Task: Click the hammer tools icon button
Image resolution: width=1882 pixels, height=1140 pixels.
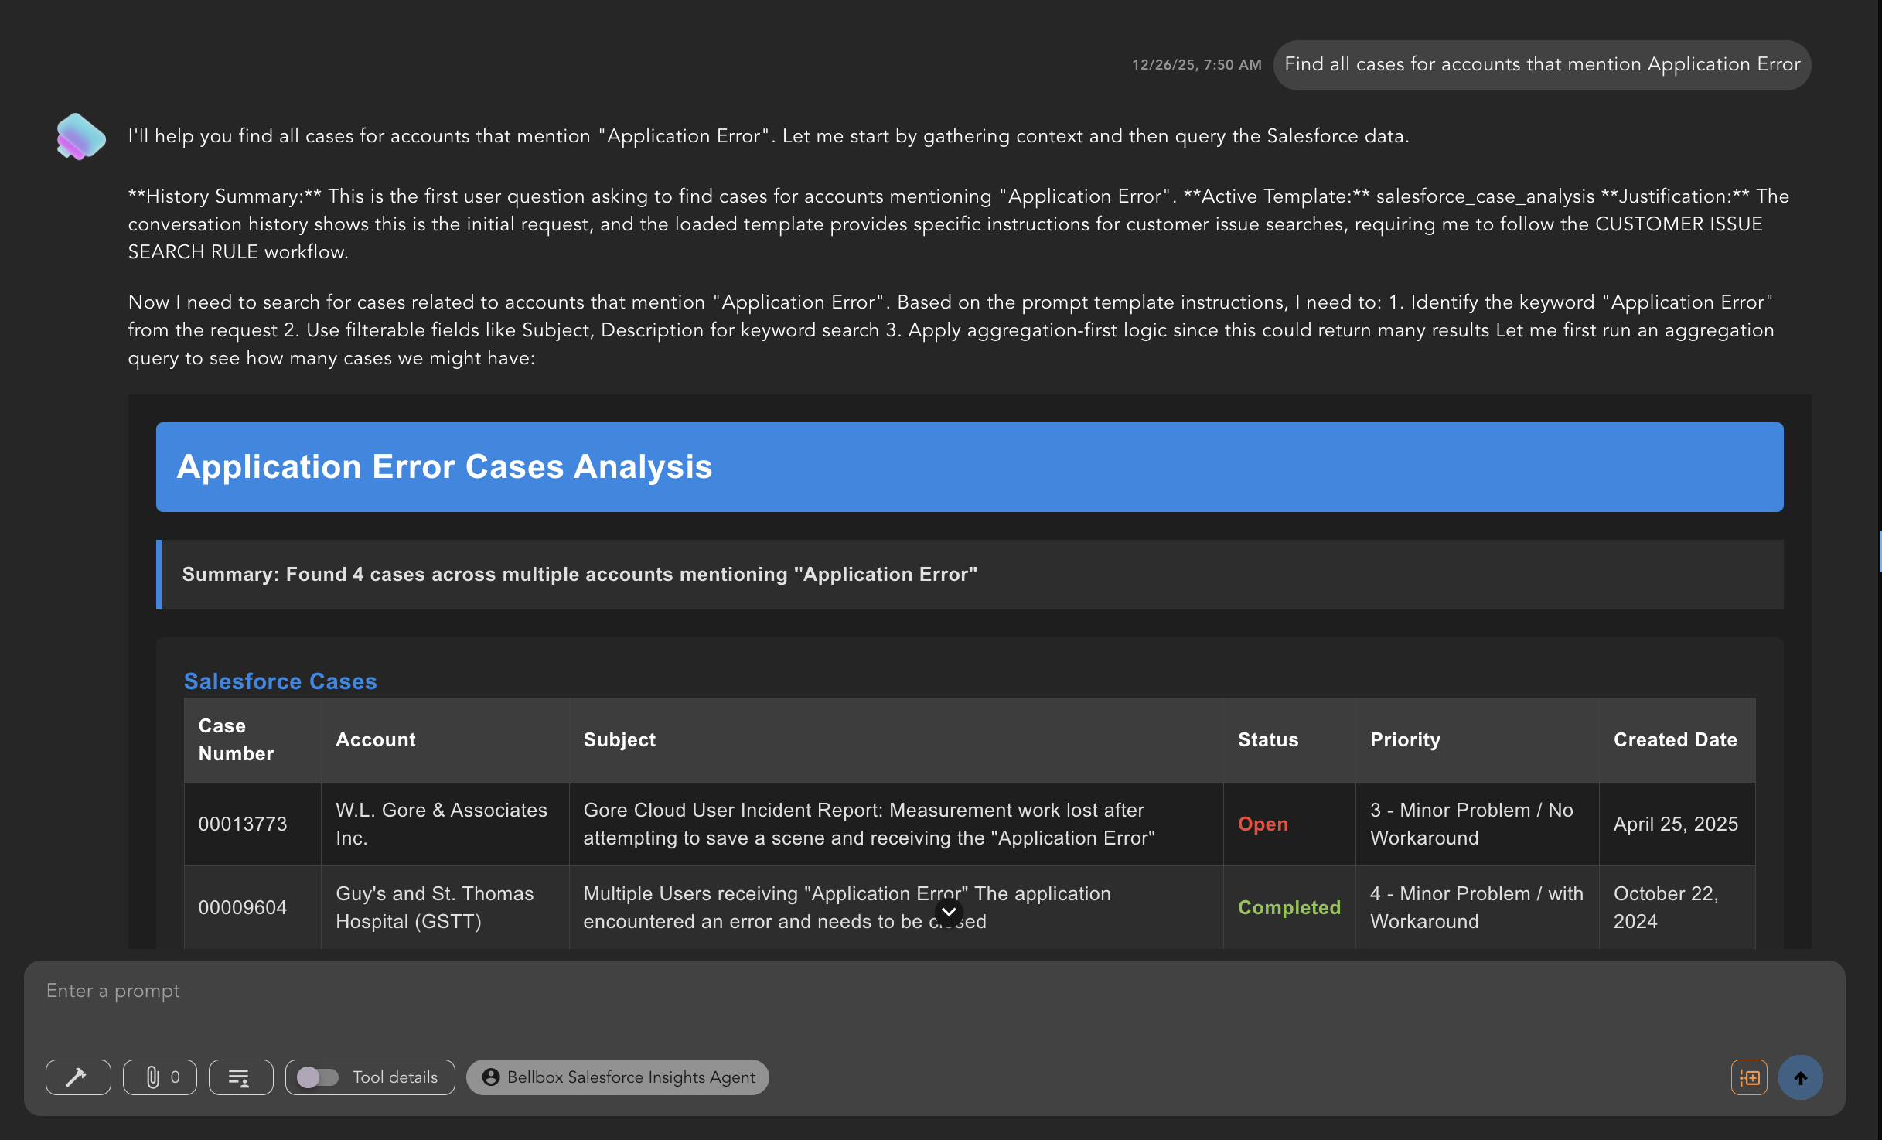Action: (x=78, y=1077)
